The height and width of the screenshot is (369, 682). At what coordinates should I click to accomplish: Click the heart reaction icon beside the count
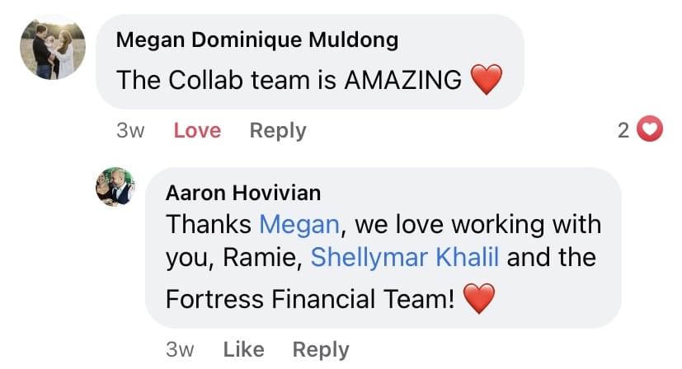(x=651, y=130)
